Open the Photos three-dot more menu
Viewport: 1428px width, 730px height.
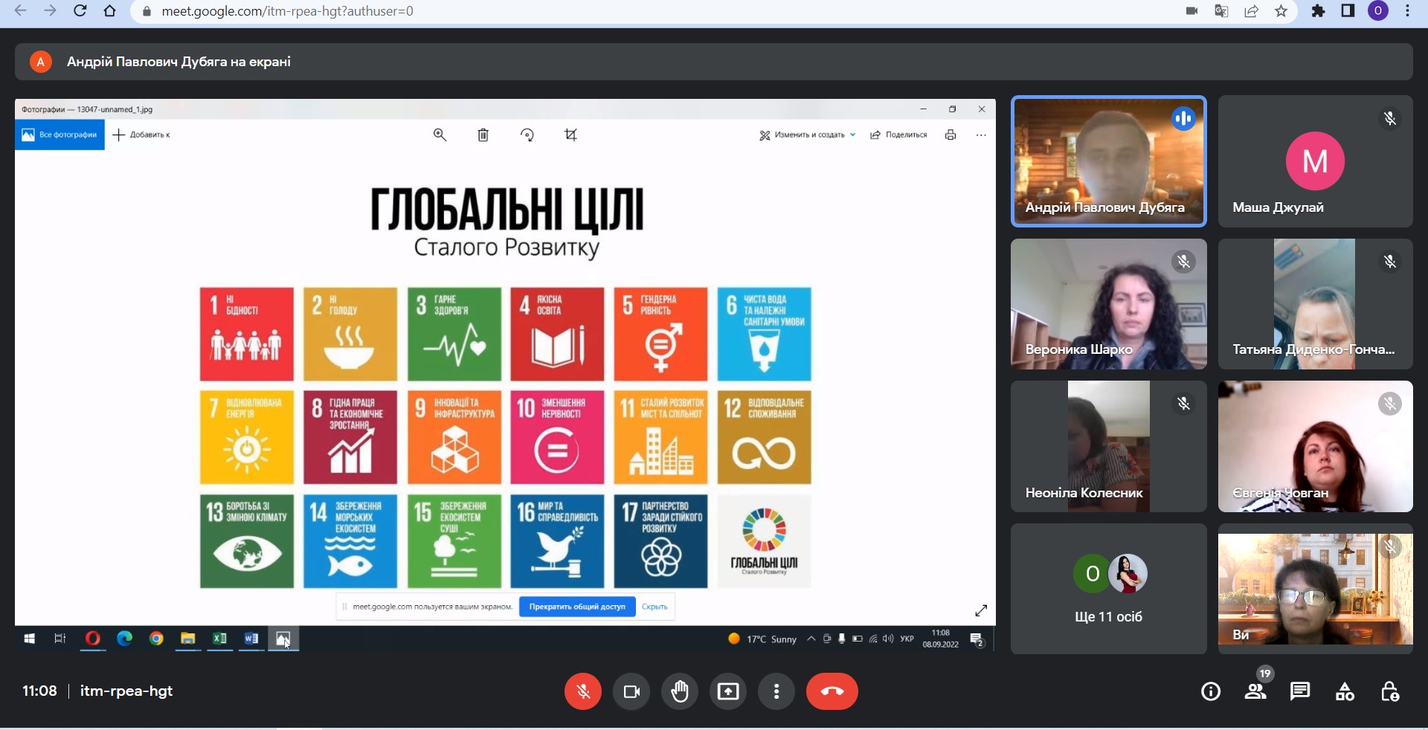[x=981, y=135]
